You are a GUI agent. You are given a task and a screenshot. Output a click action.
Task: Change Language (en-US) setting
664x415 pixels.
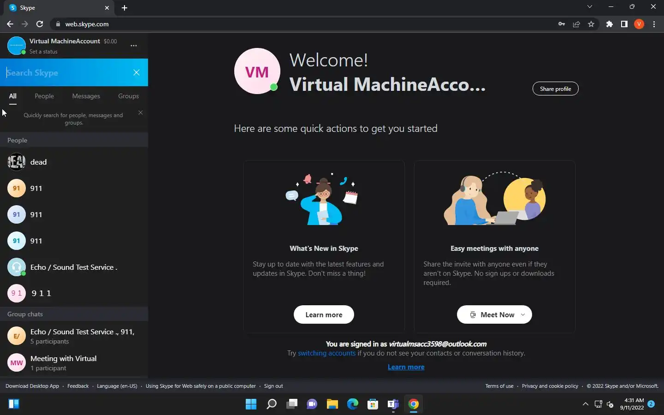[x=117, y=386]
